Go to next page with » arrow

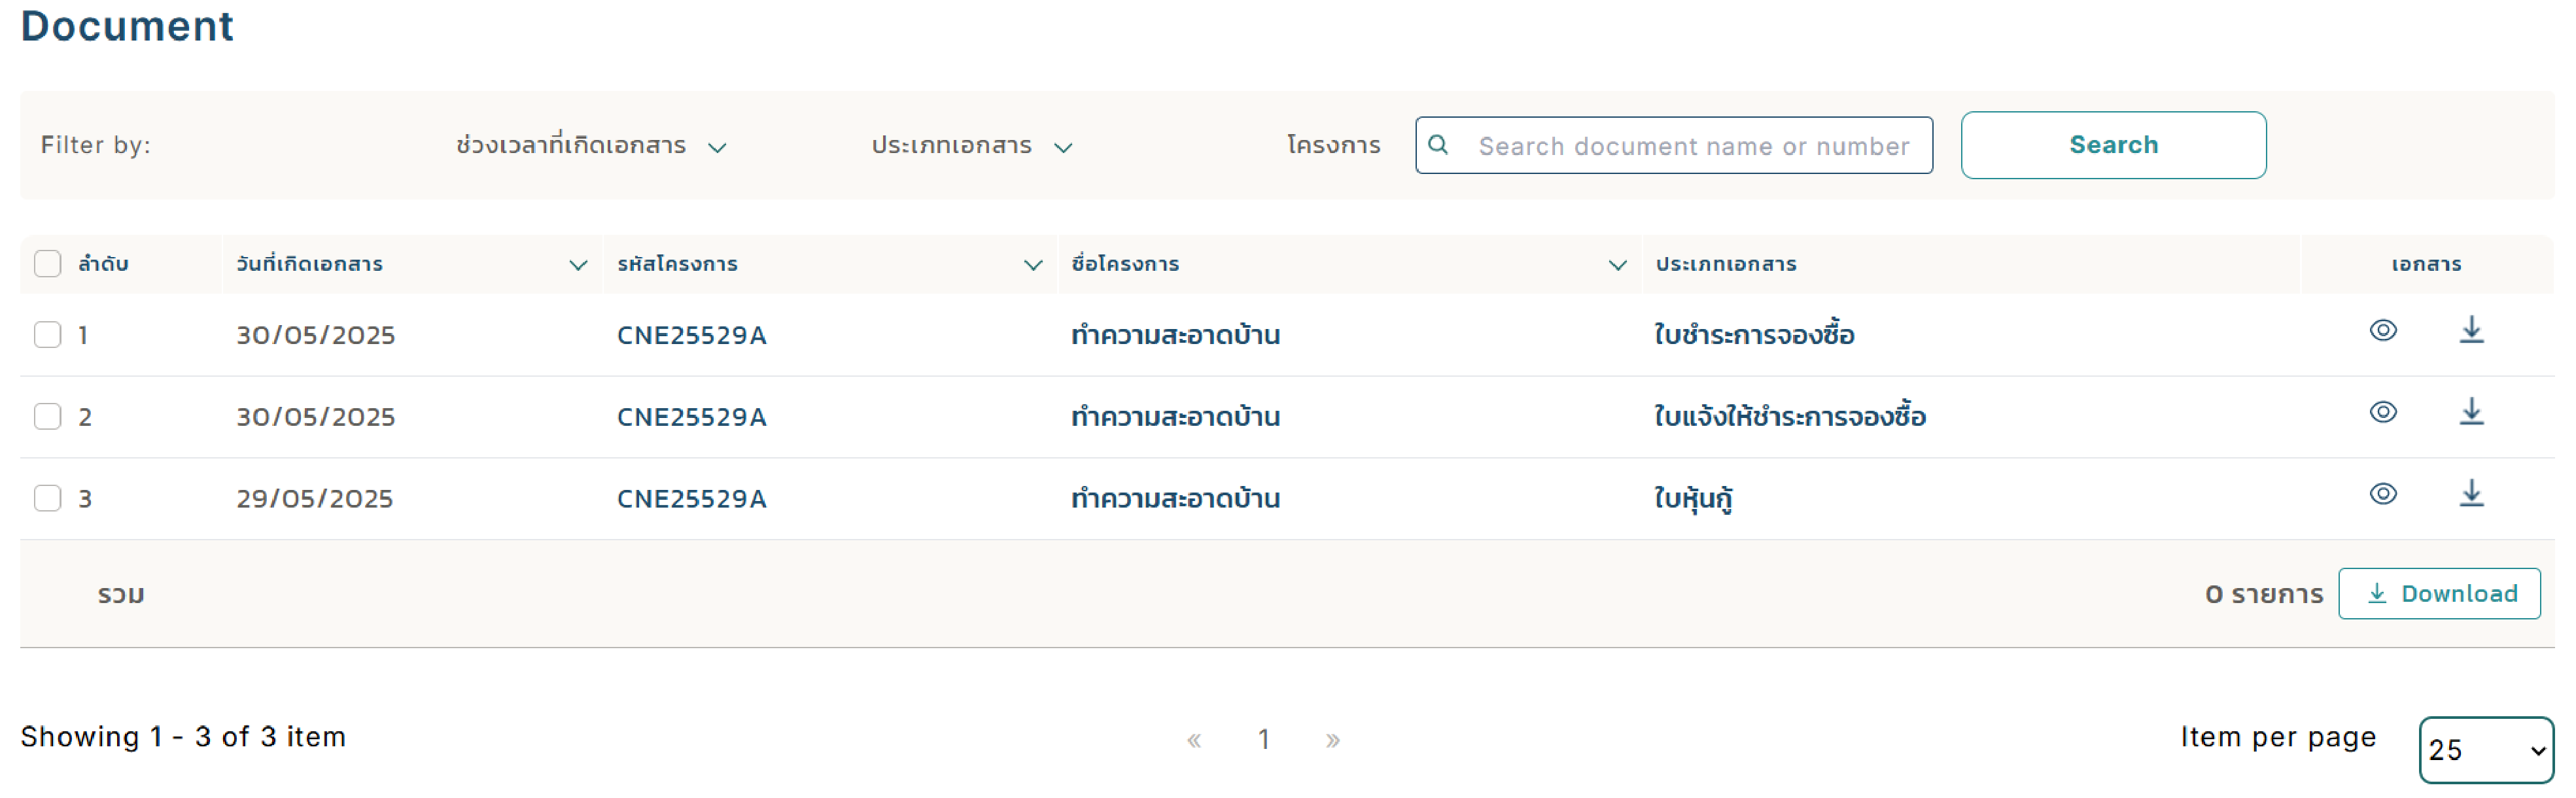pyautogui.click(x=1332, y=740)
